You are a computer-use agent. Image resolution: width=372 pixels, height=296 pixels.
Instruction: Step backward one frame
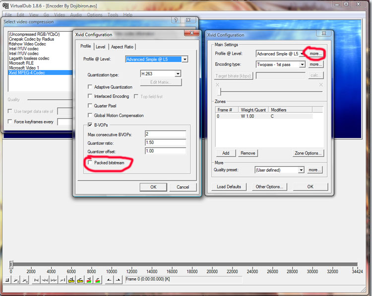[45, 280]
